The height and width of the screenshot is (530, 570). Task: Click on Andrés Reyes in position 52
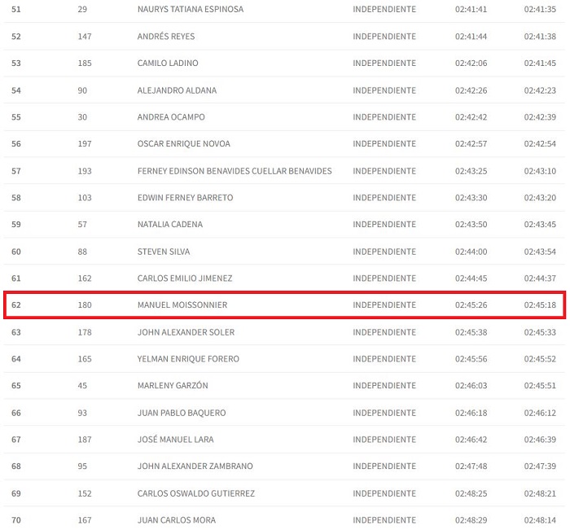point(166,37)
